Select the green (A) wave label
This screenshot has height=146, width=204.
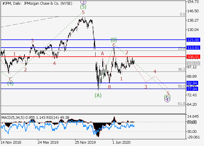point(98,95)
